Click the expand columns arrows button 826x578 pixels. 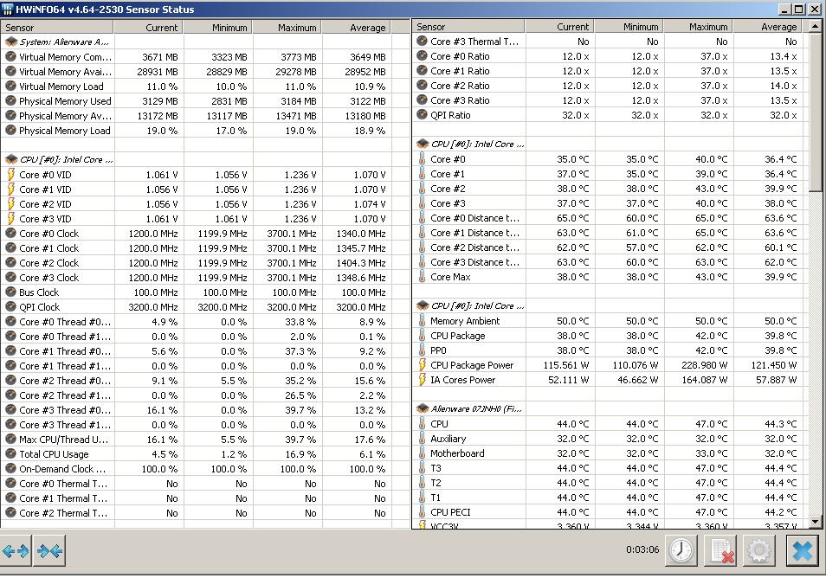16,551
